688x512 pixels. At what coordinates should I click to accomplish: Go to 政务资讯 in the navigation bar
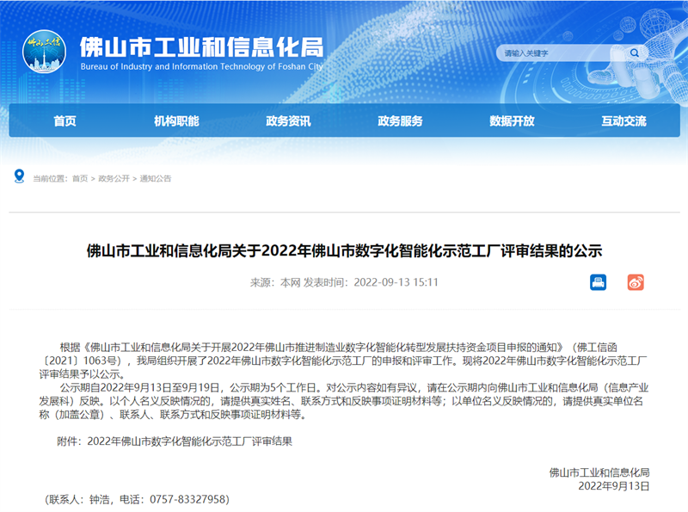[x=288, y=121]
